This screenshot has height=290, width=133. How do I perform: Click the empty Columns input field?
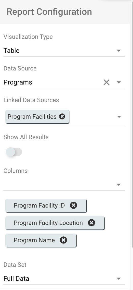(59, 185)
